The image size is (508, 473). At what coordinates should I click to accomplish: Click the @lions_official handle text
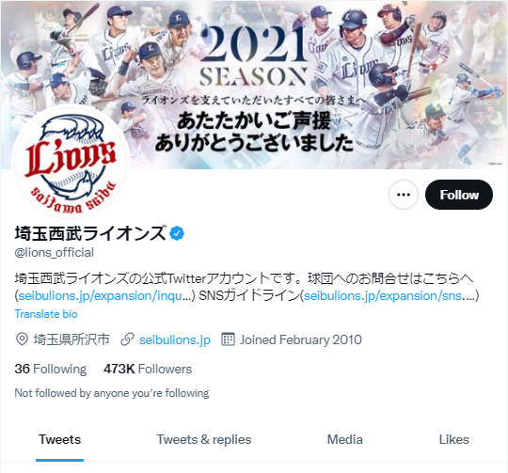coord(55,253)
